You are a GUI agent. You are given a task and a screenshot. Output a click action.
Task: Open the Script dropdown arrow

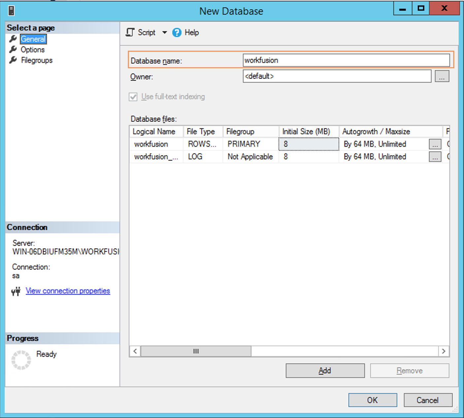(x=164, y=32)
